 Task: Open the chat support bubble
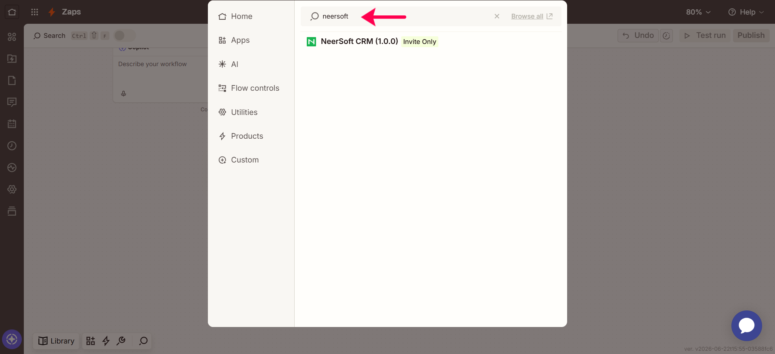[x=747, y=326]
